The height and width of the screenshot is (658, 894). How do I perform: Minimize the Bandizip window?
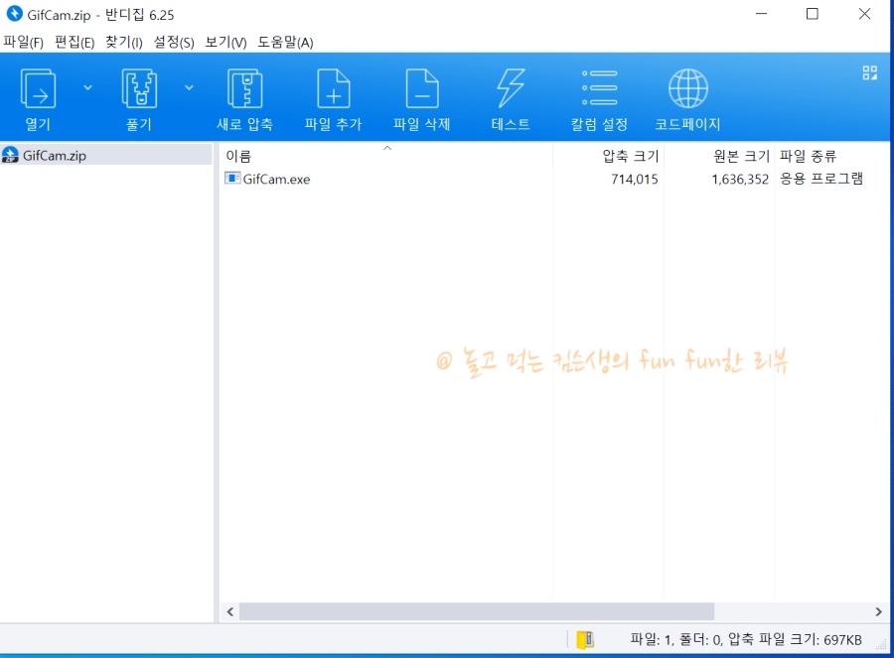pyautogui.click(x=761, y=14)
